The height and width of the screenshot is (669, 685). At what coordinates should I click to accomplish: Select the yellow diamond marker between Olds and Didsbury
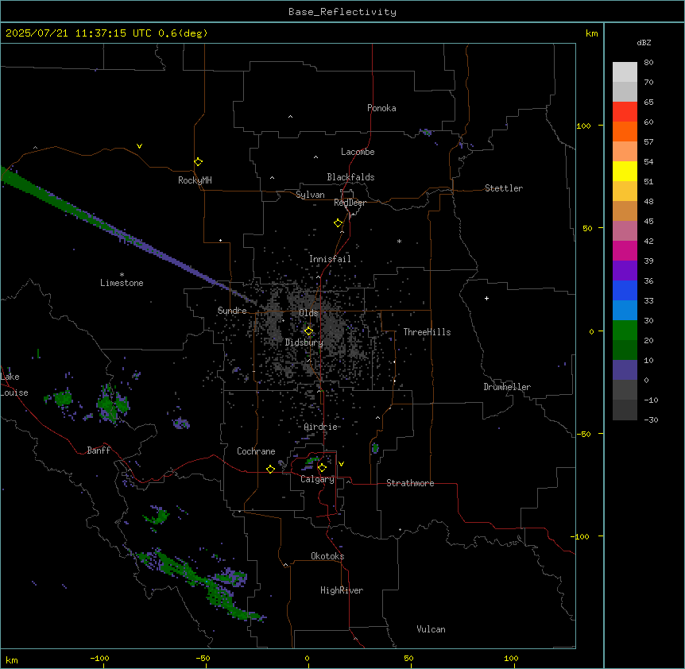tap(308, 331)
